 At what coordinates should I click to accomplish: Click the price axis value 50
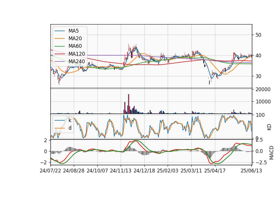coord(258,35)
